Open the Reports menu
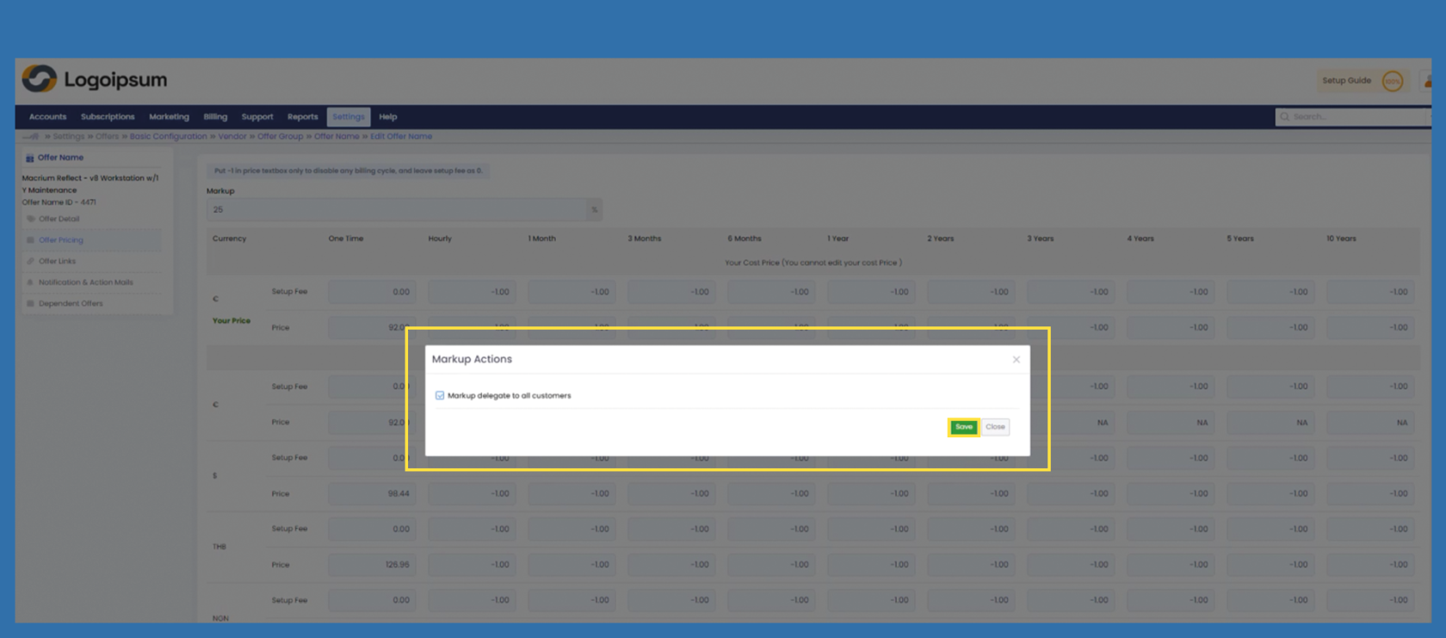 pos(302,117)
